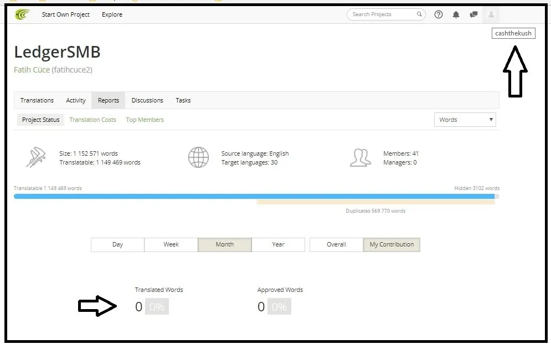Select the Month period toggle
The image size is (551, 344).
[224, 244]
